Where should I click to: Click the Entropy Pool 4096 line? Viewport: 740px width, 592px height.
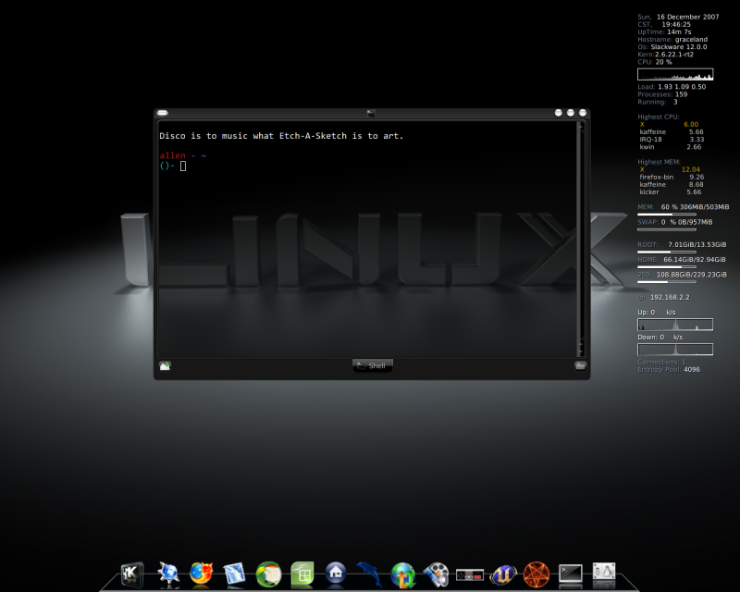click(669, 370)
